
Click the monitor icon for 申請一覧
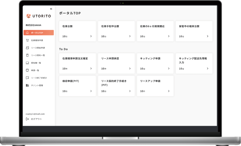coord(28,70)
